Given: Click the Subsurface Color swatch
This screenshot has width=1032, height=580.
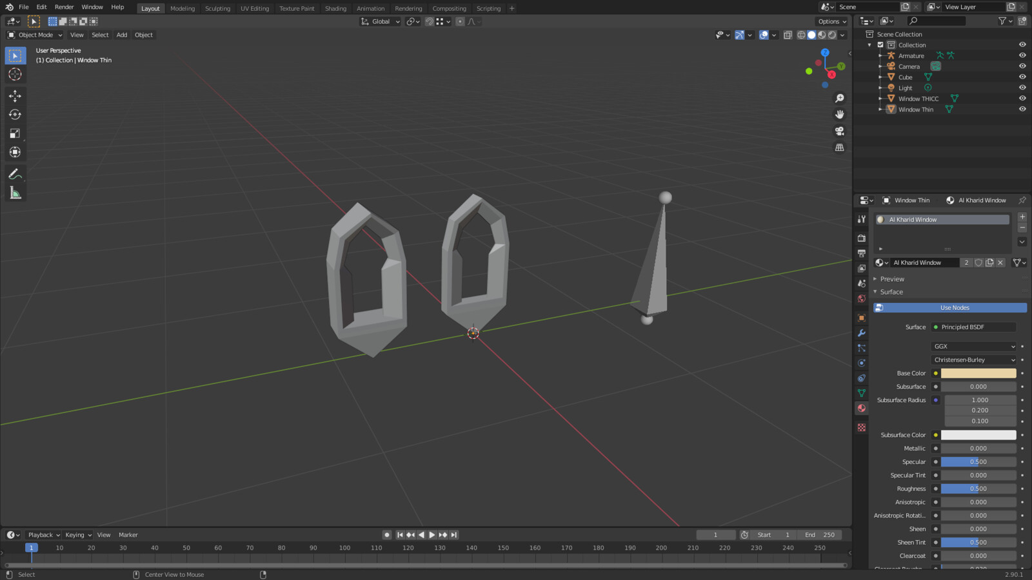Looking at the screenshot, I should click(978, 435).
